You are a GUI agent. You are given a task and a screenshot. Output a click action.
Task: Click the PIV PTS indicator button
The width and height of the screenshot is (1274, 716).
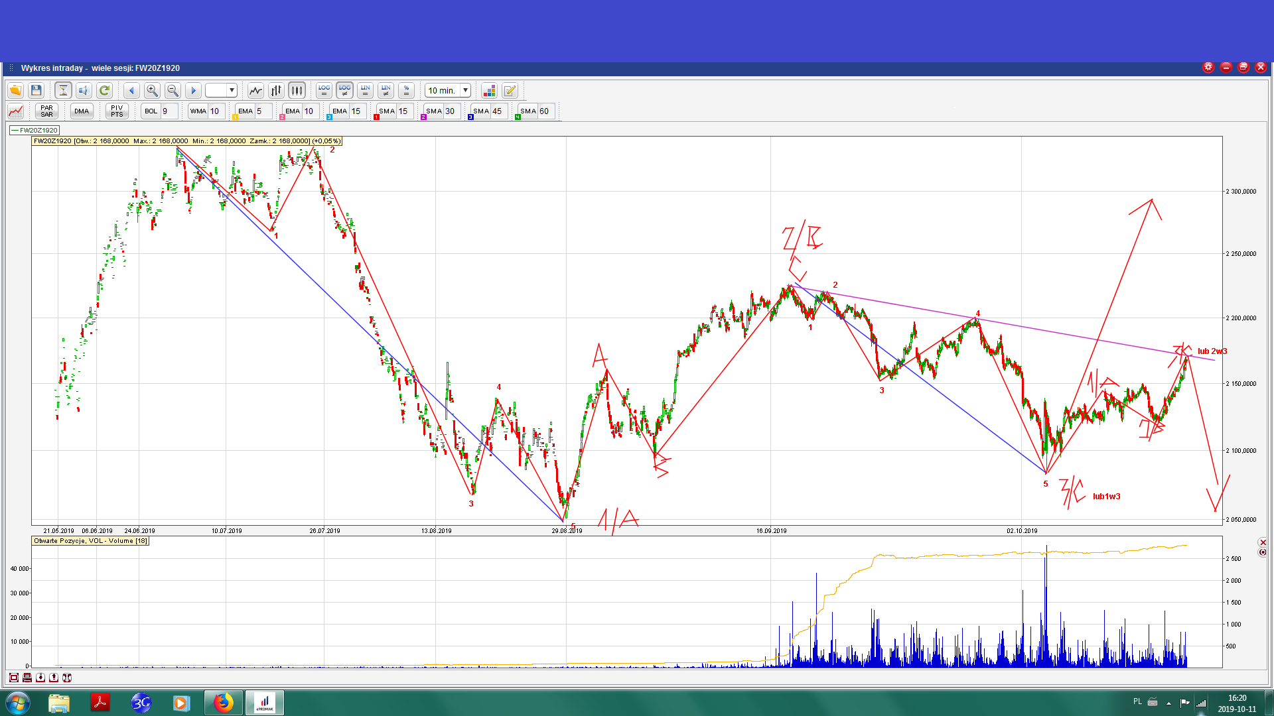(117, 111)
